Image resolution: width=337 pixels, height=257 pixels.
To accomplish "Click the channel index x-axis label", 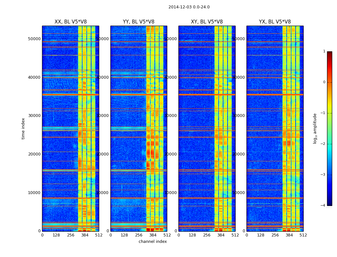I will point(152,242).
